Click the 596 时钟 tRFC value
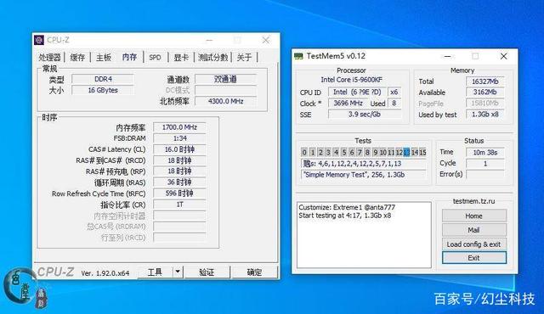The height and width of the screenshot is (314, 544). (x=179, y=193)
